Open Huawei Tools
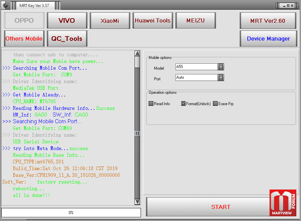This screenshot has height=221, width=301. point(153,20)
